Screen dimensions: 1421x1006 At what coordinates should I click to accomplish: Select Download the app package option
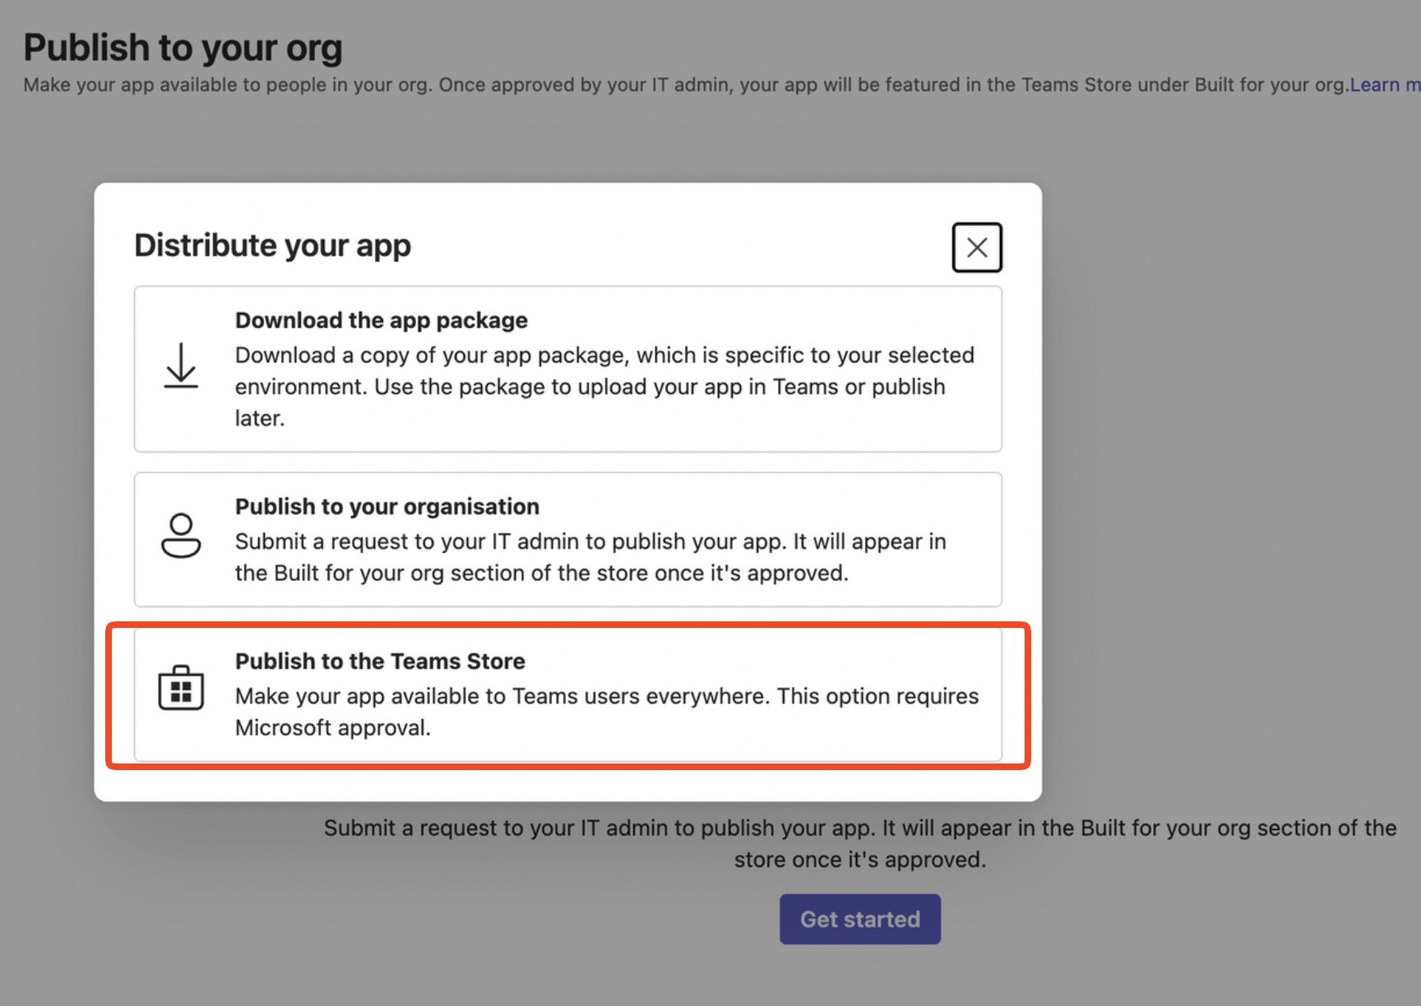[568, 369]
